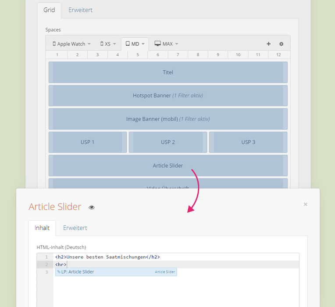335x307 pixels.
Task: Click the right resize handle of Titel block
Action: click(285, 72)
